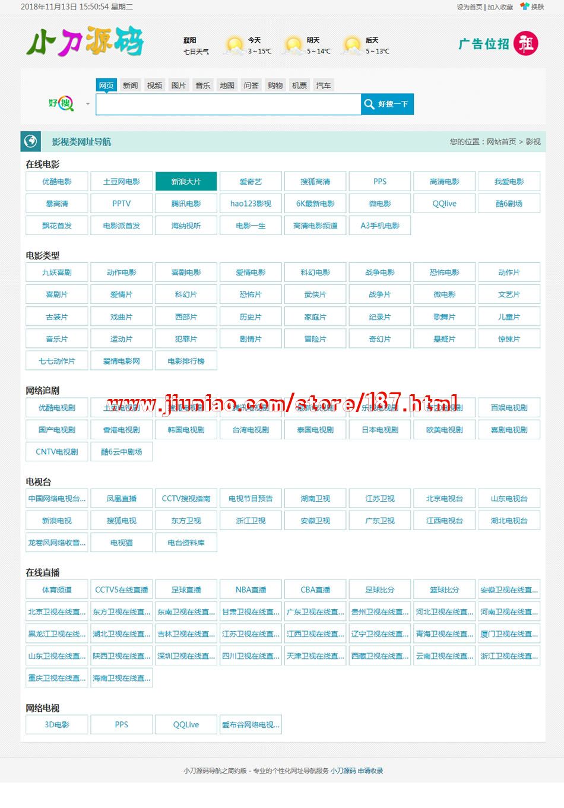Open the 韩国电视剧 link
Screen dimensions: 564x808
pos(186,430)
